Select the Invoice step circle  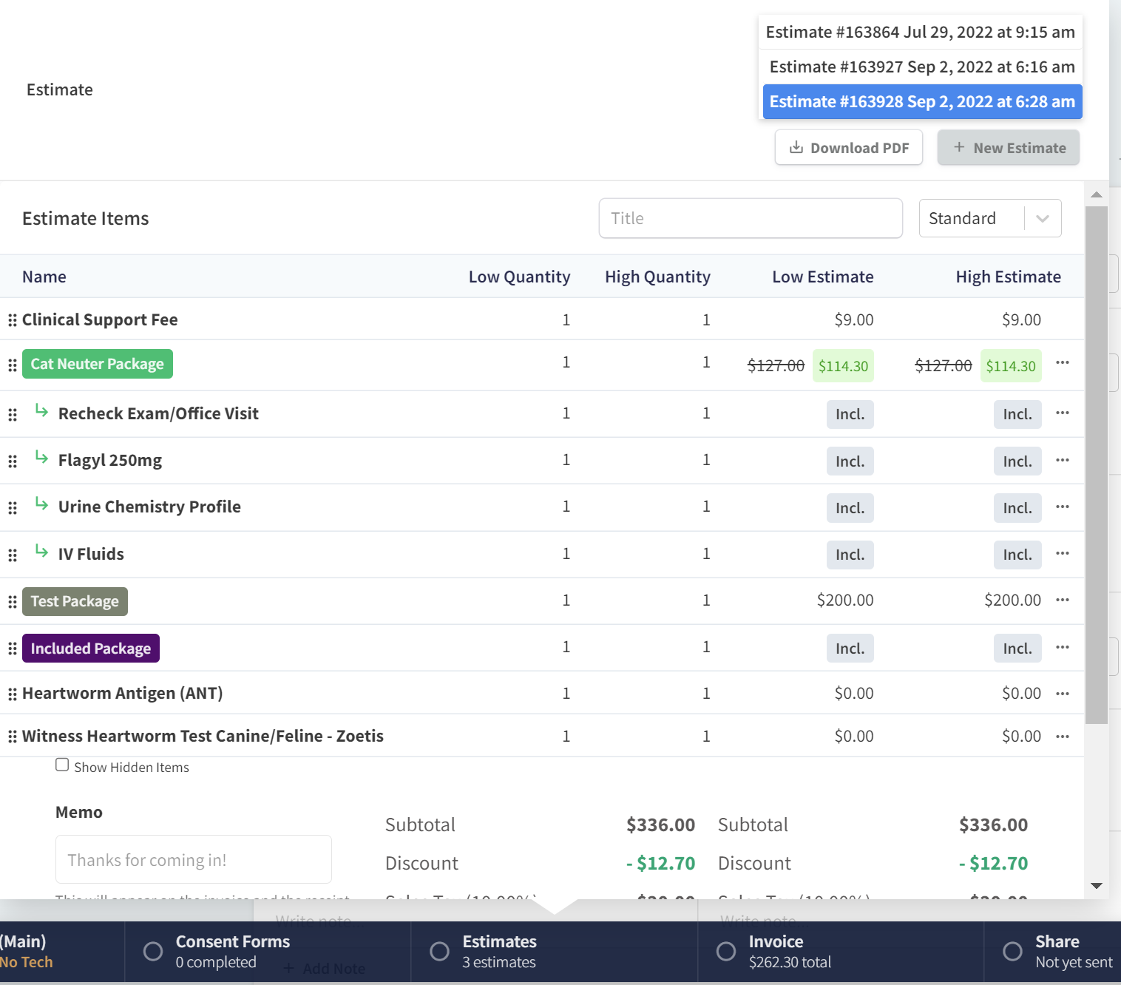click(x=726, y=951)
